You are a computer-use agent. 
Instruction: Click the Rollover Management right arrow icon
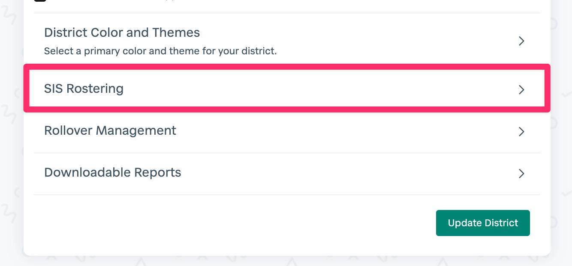[521, 131]
